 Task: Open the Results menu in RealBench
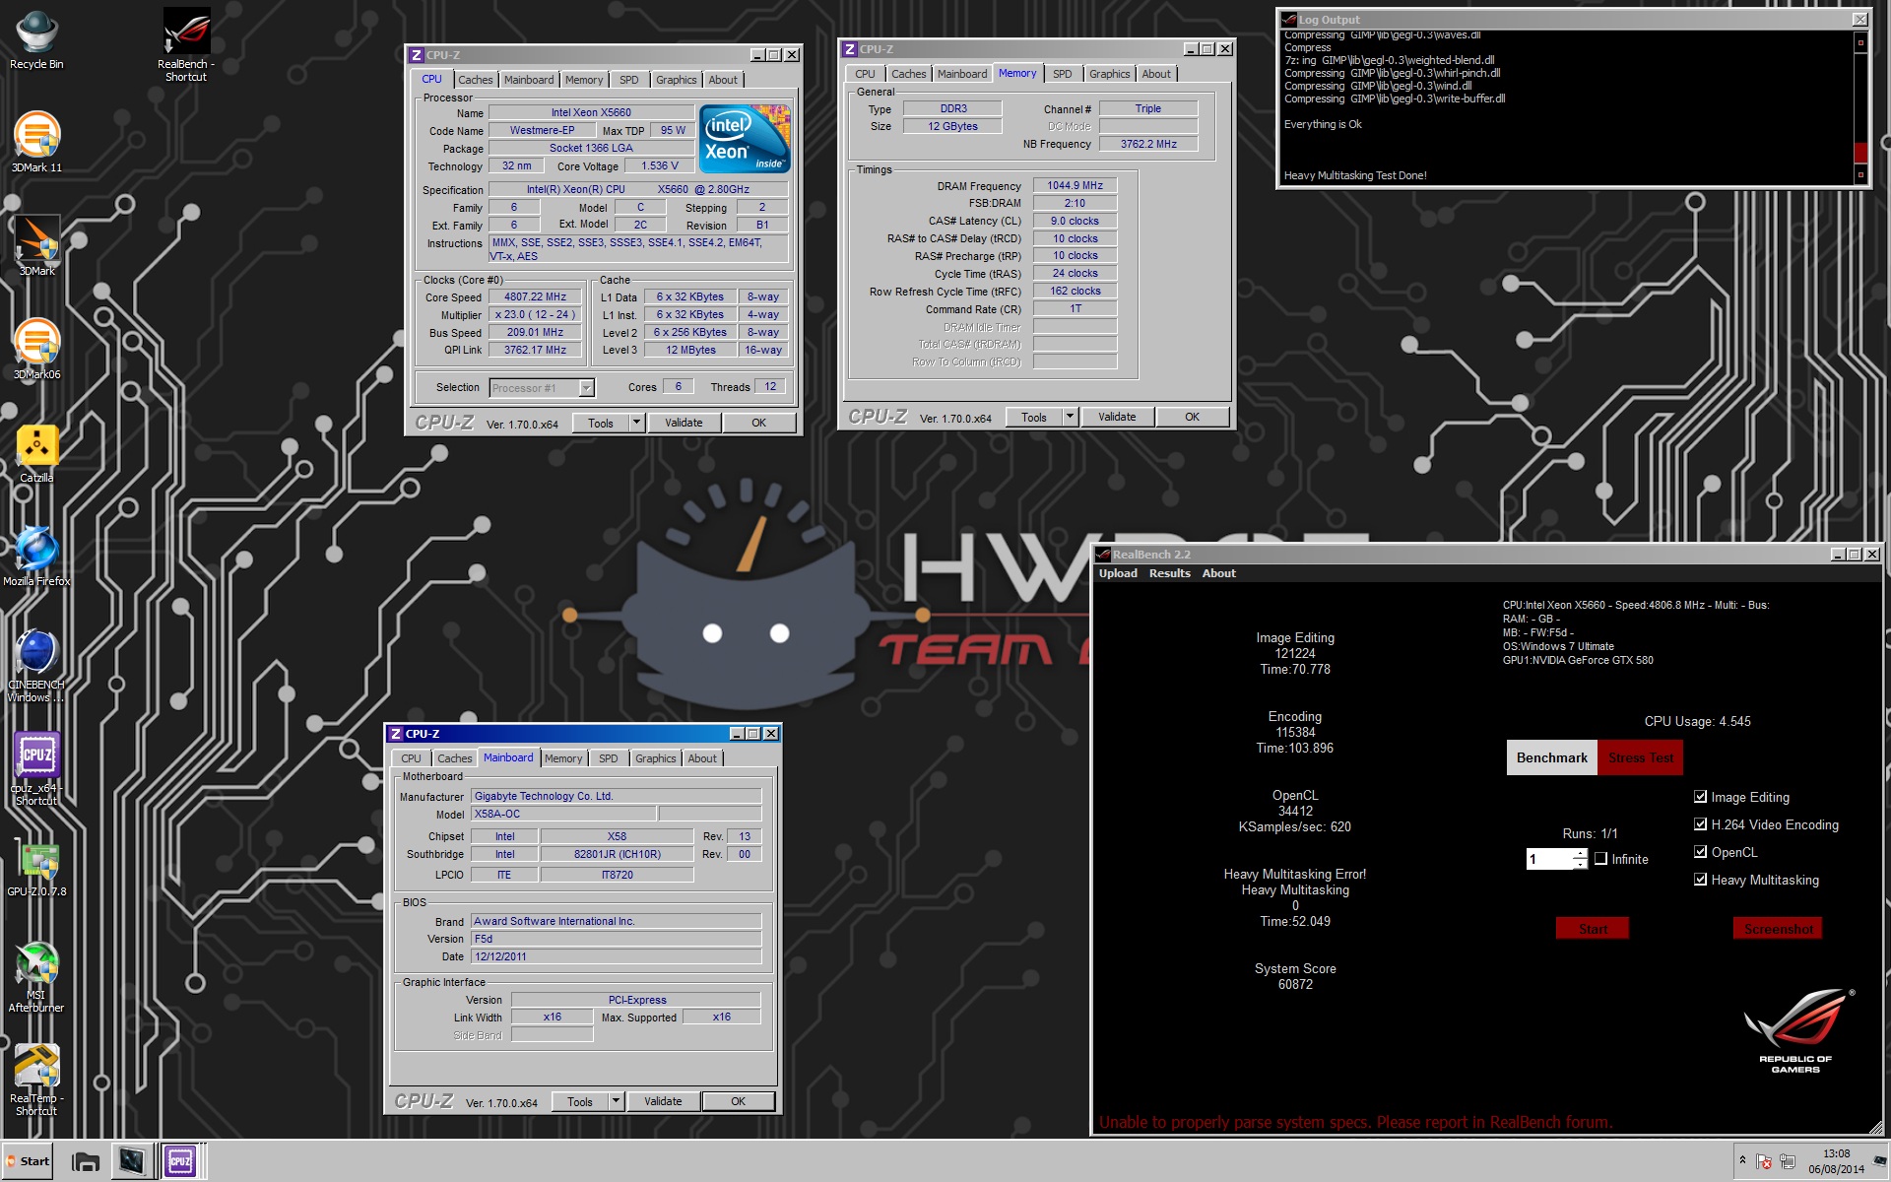1169,573
